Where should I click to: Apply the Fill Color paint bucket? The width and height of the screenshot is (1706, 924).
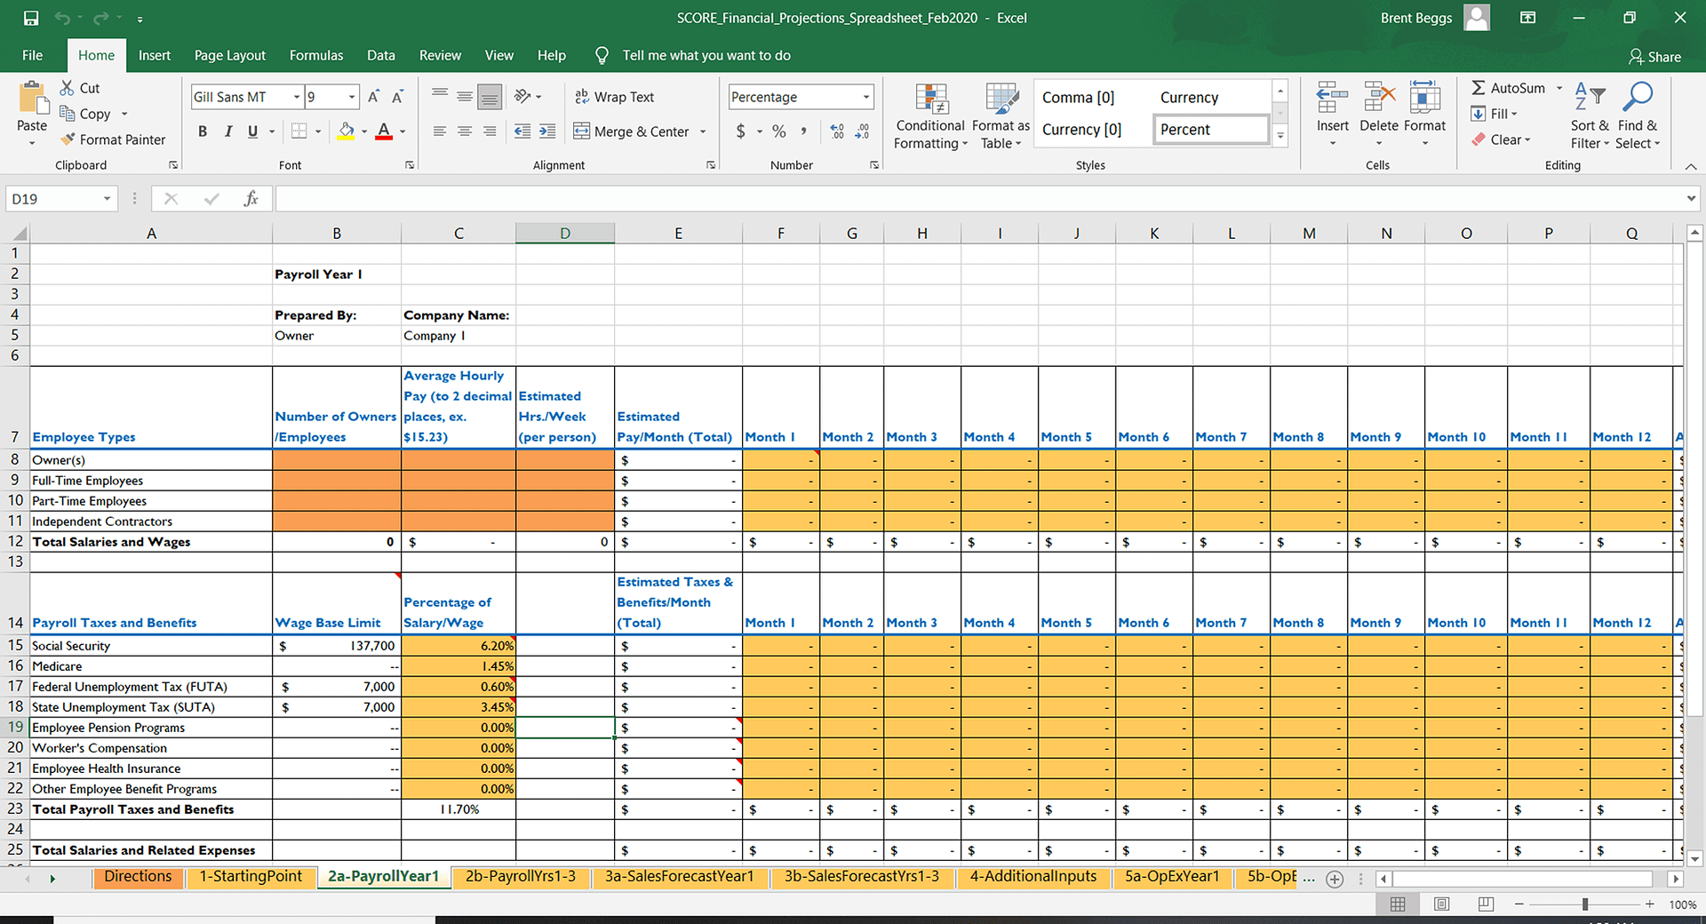point(347,131)
